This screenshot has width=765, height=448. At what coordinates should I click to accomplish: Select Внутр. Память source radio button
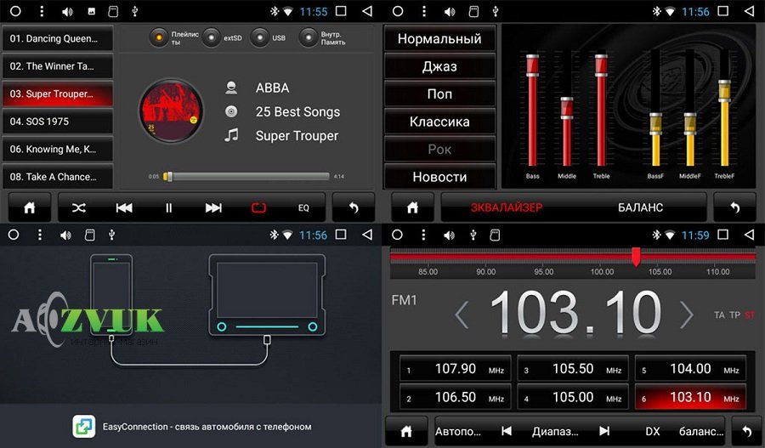(309, 37)
